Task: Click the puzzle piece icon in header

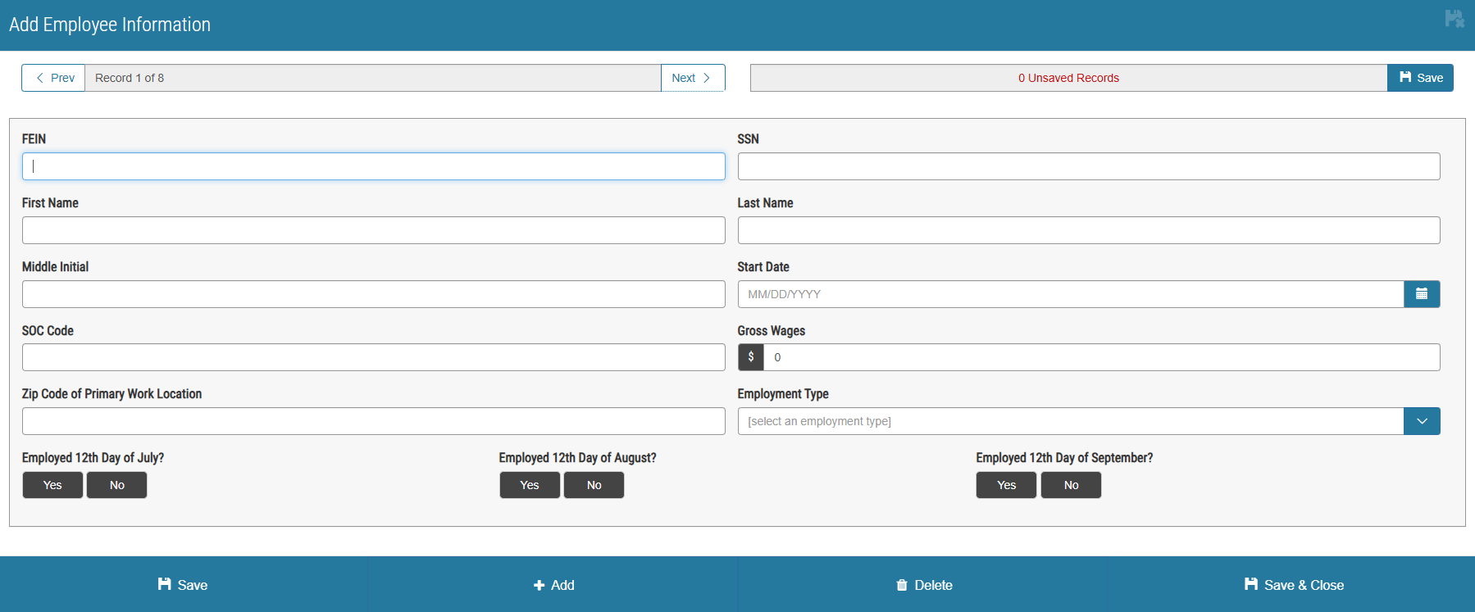Action: [x=1454, y=19]
